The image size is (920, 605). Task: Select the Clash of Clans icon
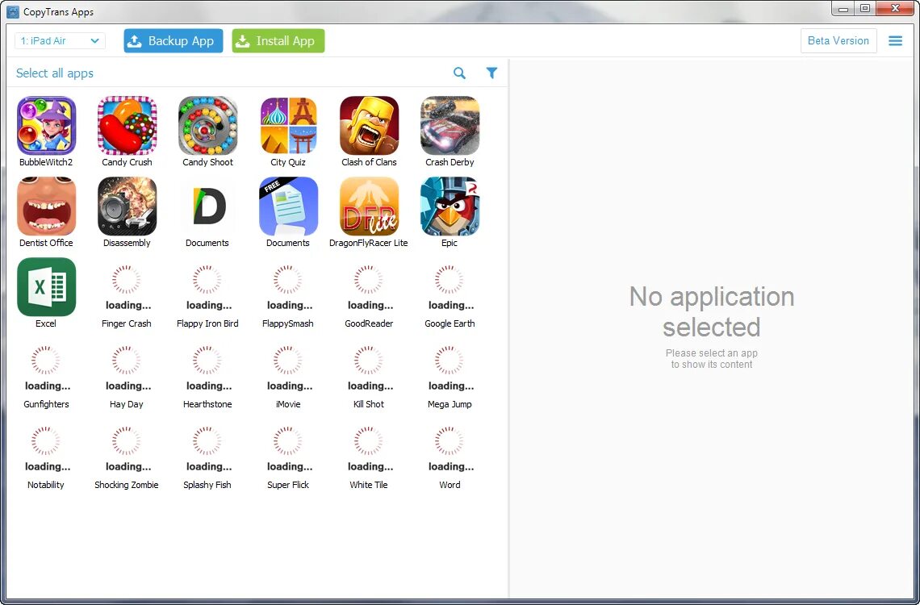pyautogui.click(x=369, y=126)
